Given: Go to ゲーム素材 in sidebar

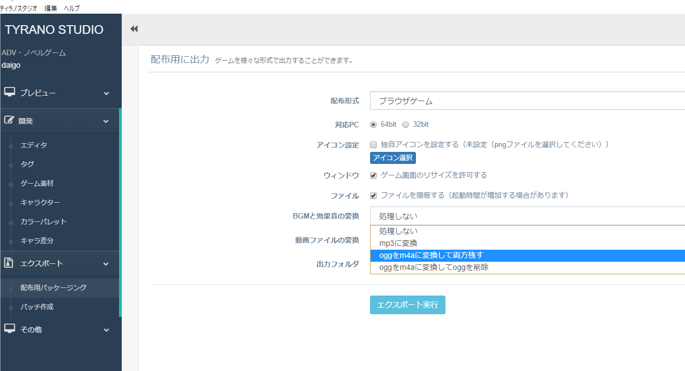Looking at the screenshot, I should click(x=37, y=183).
